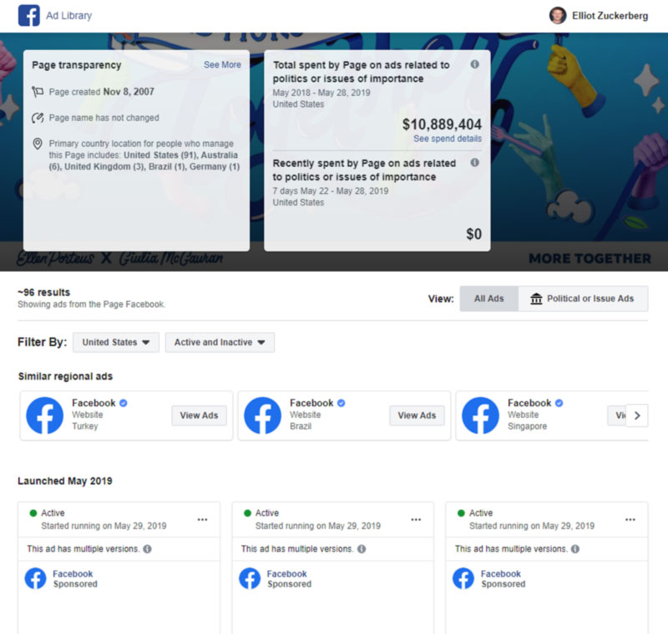Screen dimensions: 668x634
Task: Click info icon beside recently spent heading
Action: tap(474, 163)
